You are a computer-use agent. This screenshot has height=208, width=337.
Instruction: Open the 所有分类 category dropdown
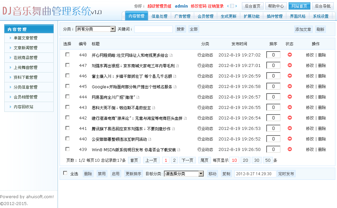95,29
